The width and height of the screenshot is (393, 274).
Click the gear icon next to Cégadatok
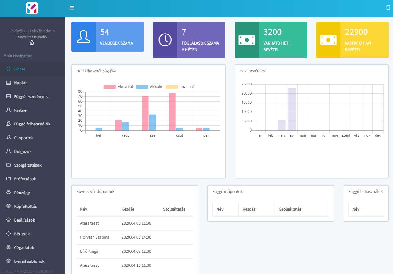(x=9, y=247)
